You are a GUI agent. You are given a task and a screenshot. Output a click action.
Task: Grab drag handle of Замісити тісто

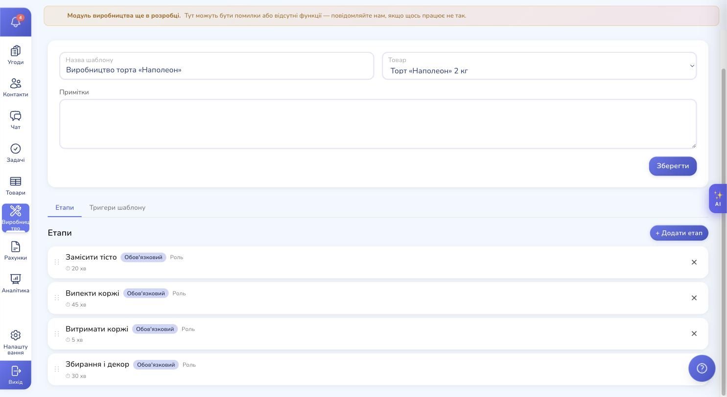coord(57,262)
